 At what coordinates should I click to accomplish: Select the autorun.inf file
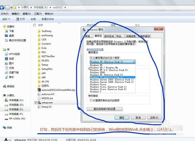point(46,94)
